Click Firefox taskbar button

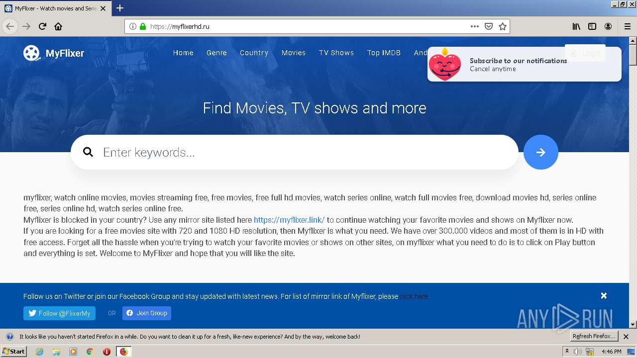[x=123, y=352]
